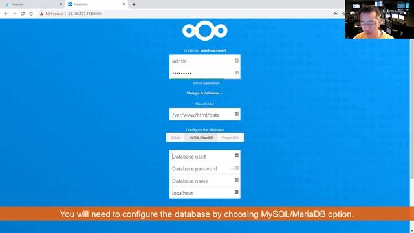Image resolution: width=414 pixels, height=233 pixels.
Task: Switch to the Portainer tab
Action: pyautogui.click(x=33, y=5)
